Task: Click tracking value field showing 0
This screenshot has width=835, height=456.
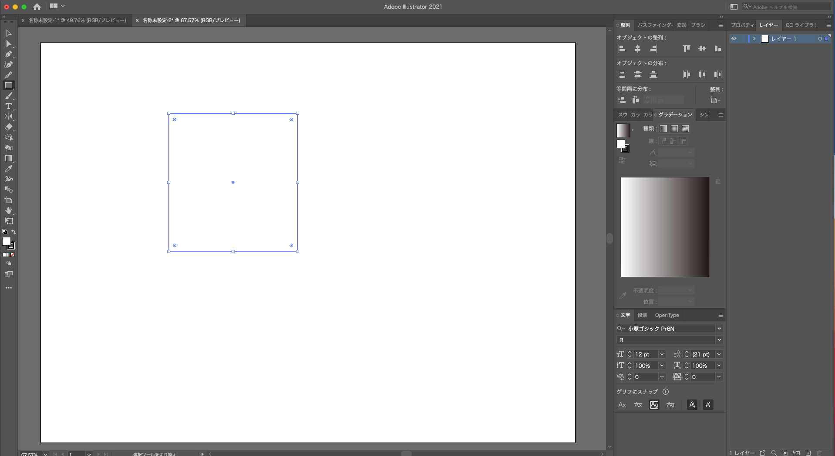Action: click(703, 377)
